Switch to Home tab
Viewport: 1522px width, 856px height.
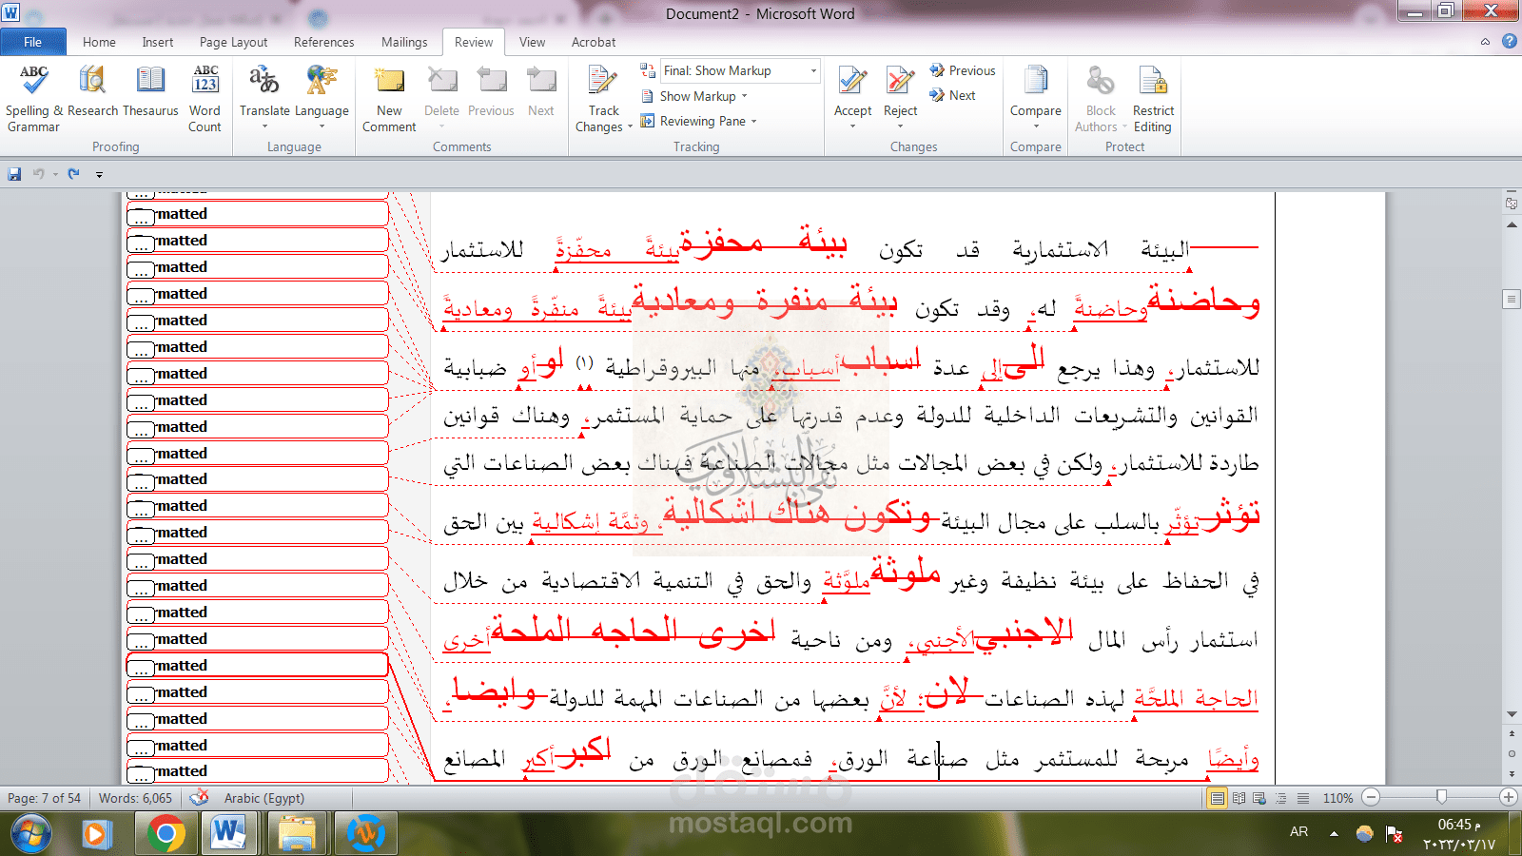[x=99, y=42]
